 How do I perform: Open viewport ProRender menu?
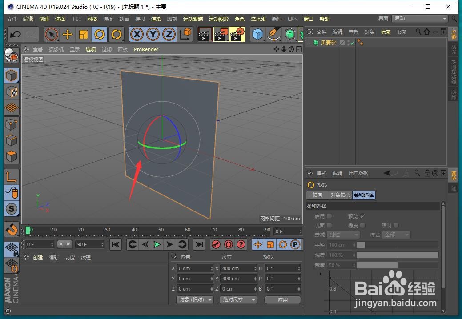point(146,49)
